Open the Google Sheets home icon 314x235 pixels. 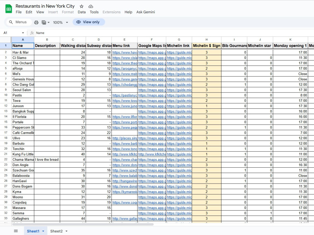(8, 9)
